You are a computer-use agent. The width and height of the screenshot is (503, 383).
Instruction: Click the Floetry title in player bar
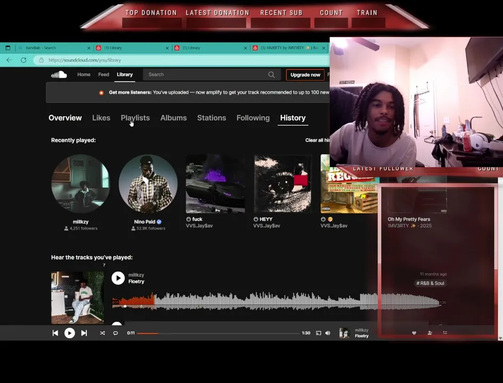pos(361,336)
